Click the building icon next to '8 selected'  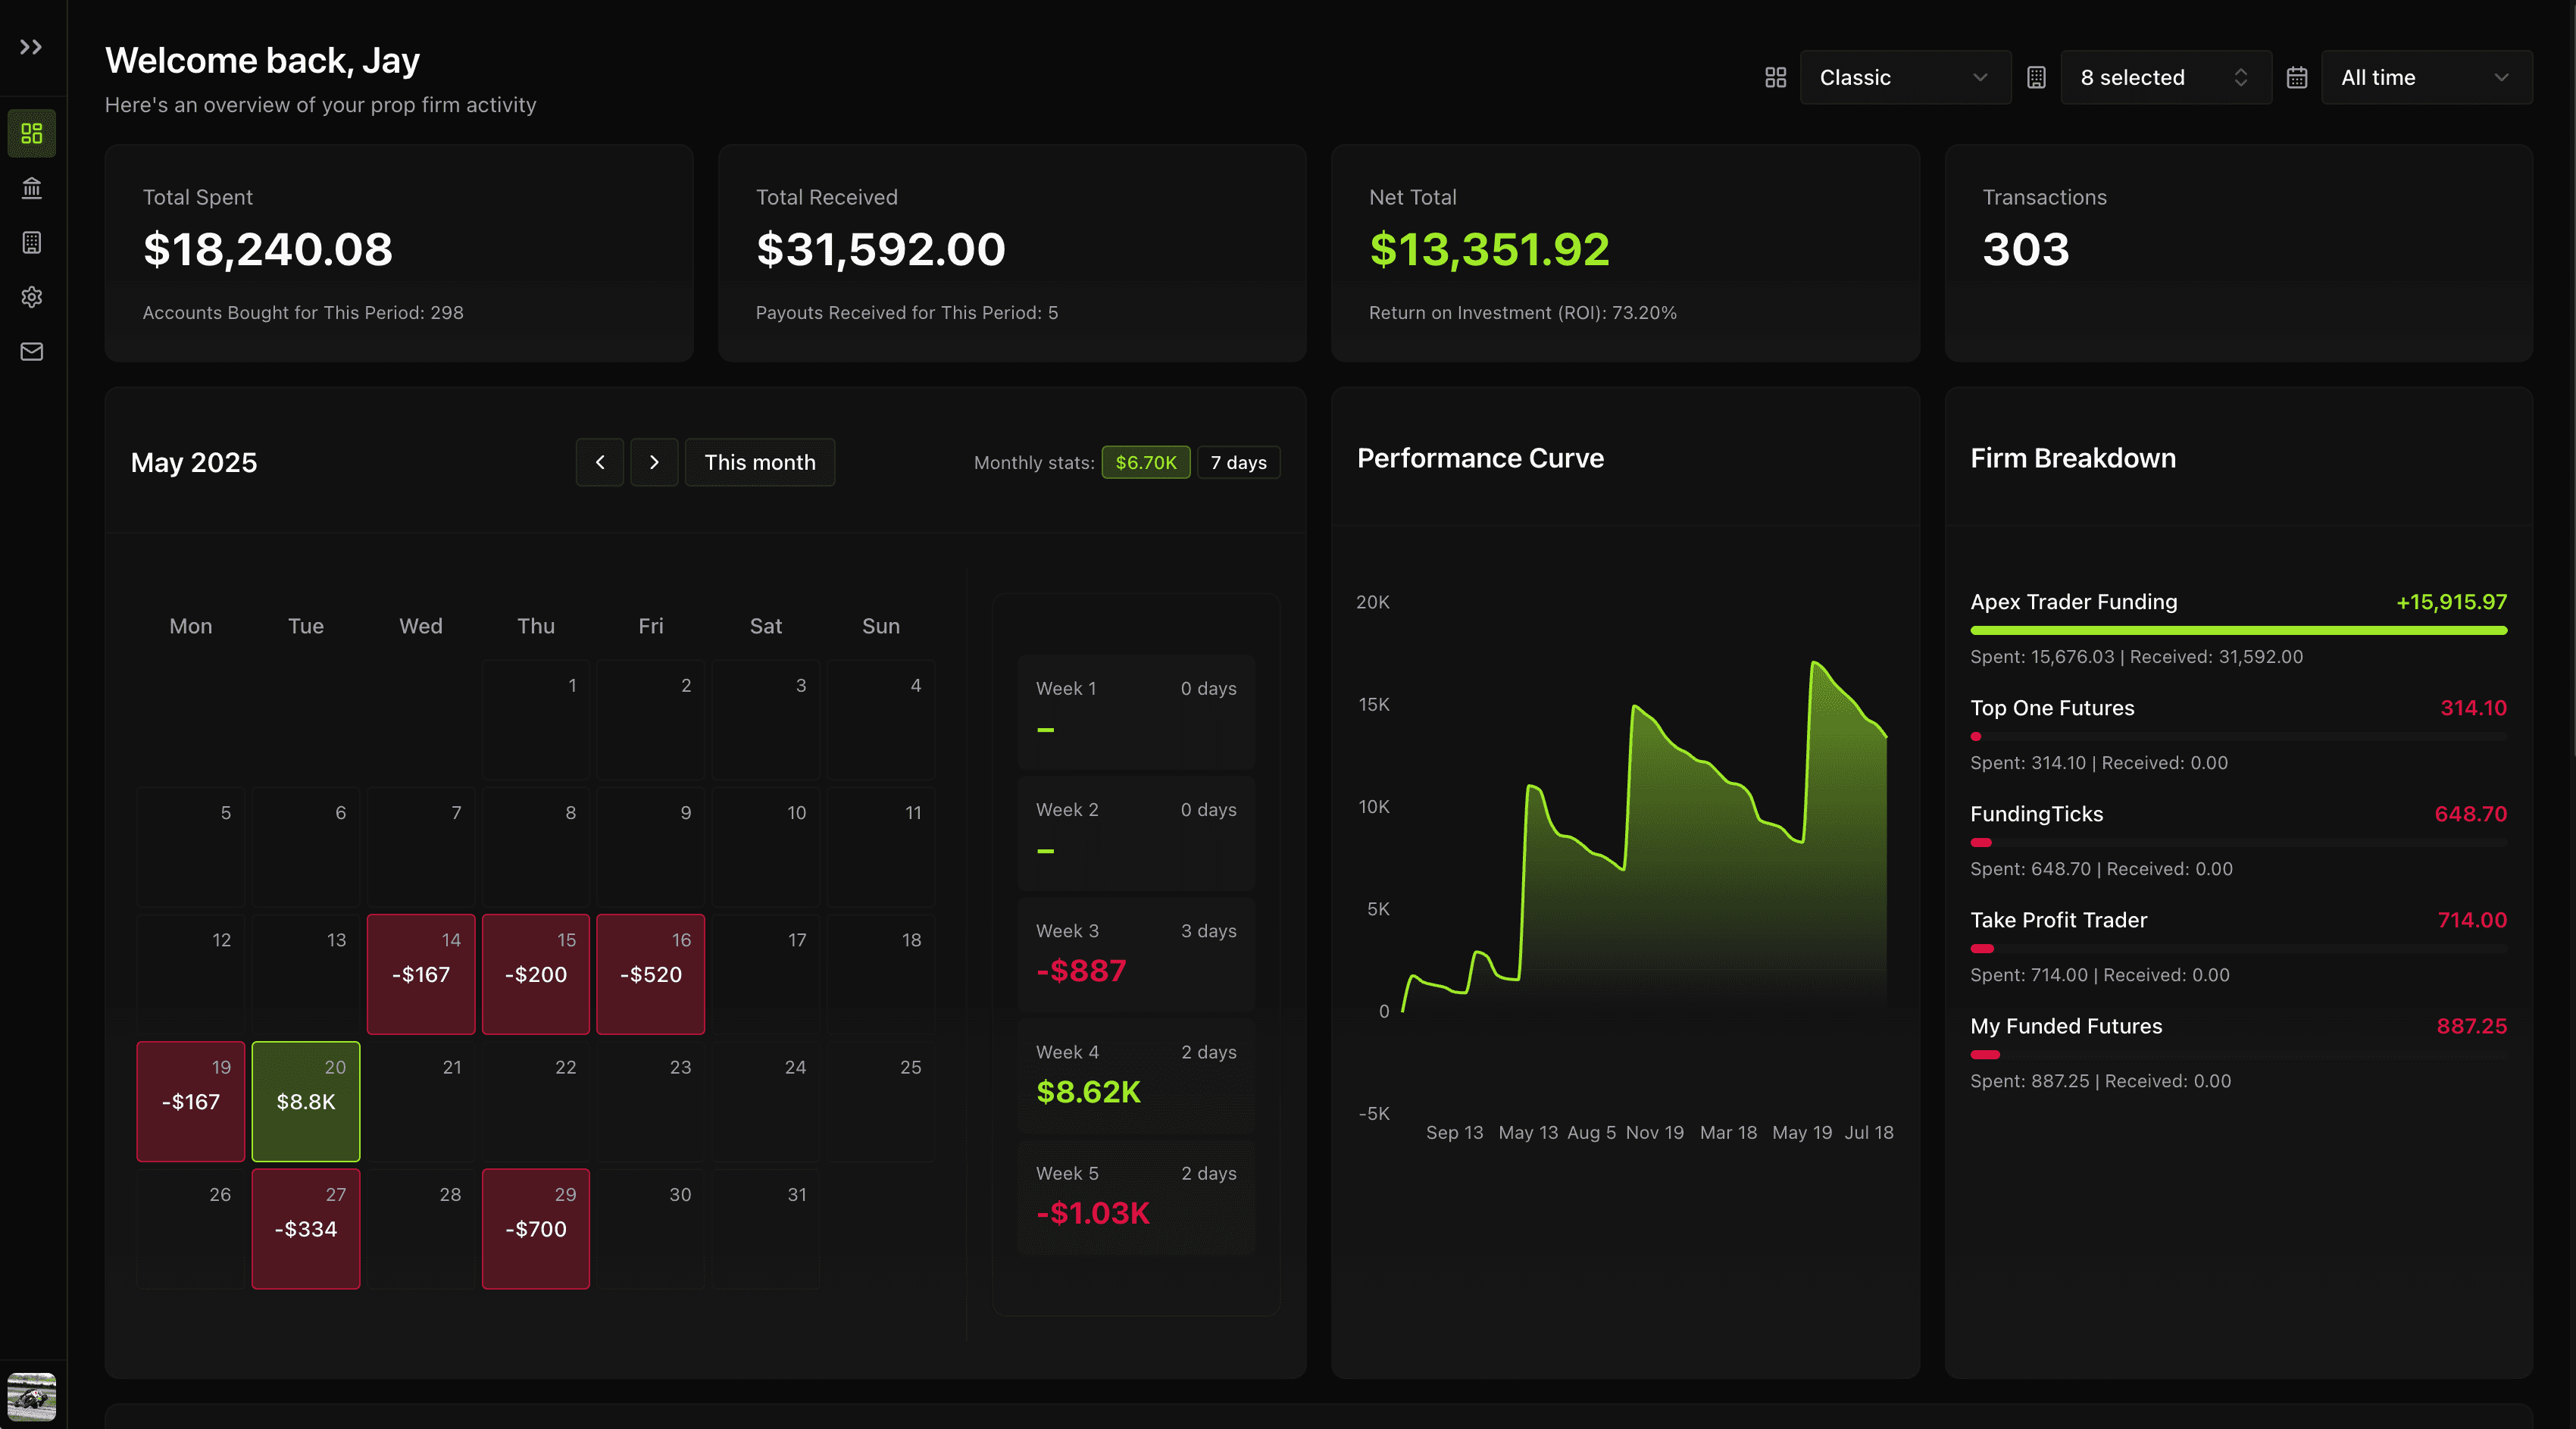(x=2036, y=77)
